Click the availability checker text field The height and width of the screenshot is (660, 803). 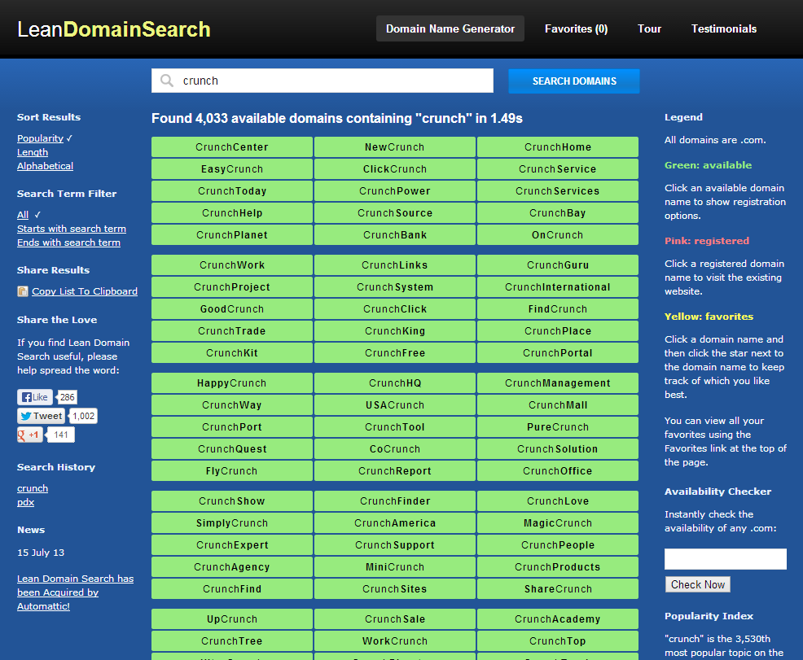click(725, 559)
